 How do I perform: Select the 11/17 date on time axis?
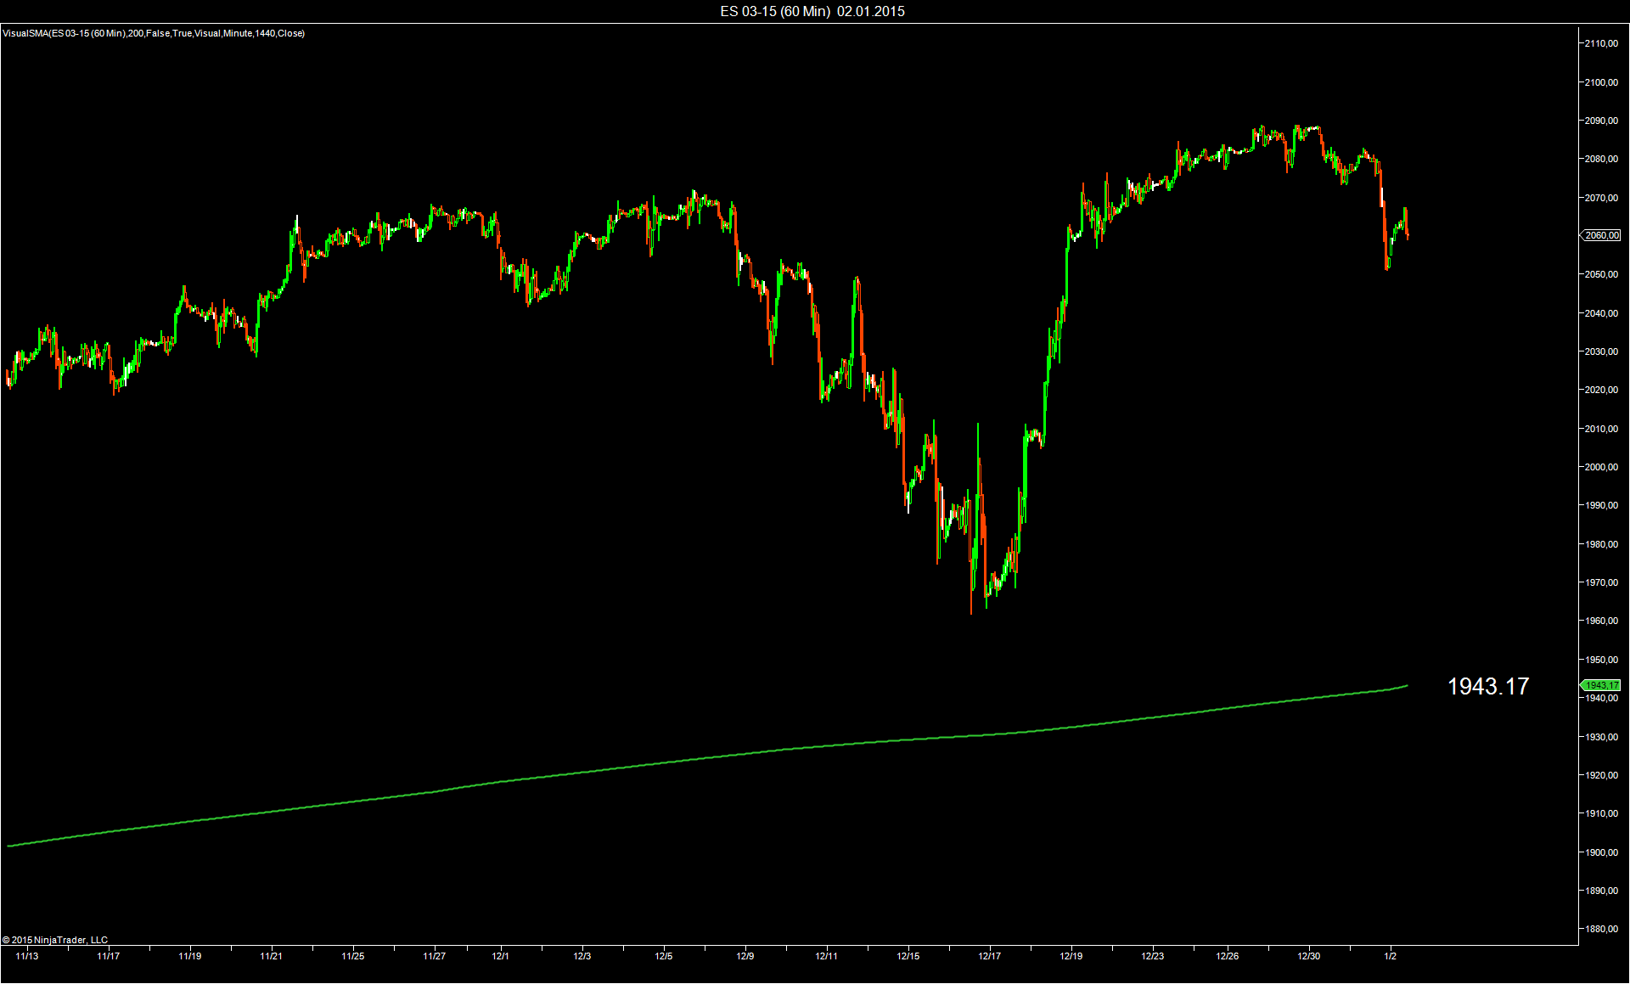tap(109, 956)
